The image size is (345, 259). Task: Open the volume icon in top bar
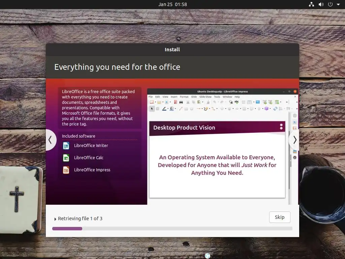[x=321, y=4]
